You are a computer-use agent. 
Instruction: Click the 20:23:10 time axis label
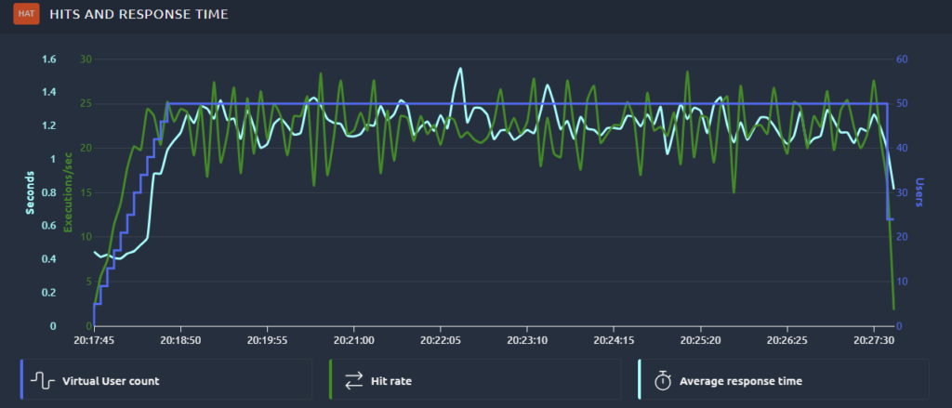click(x=526, y=340)
